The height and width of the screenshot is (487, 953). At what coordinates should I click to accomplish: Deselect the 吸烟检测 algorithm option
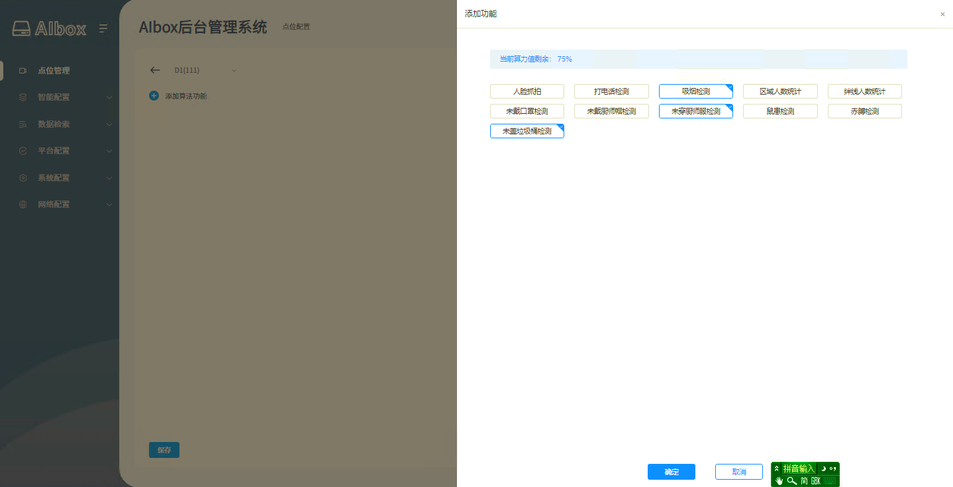point(695,91)
